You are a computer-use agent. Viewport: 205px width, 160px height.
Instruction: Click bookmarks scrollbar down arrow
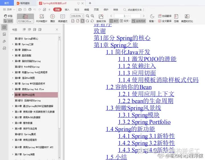click(59, 158)
